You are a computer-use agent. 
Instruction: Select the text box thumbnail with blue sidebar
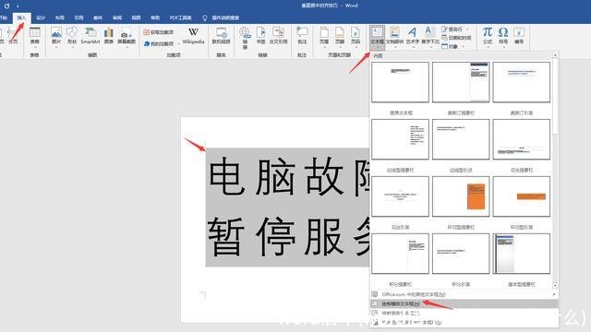tap(521, 254)
